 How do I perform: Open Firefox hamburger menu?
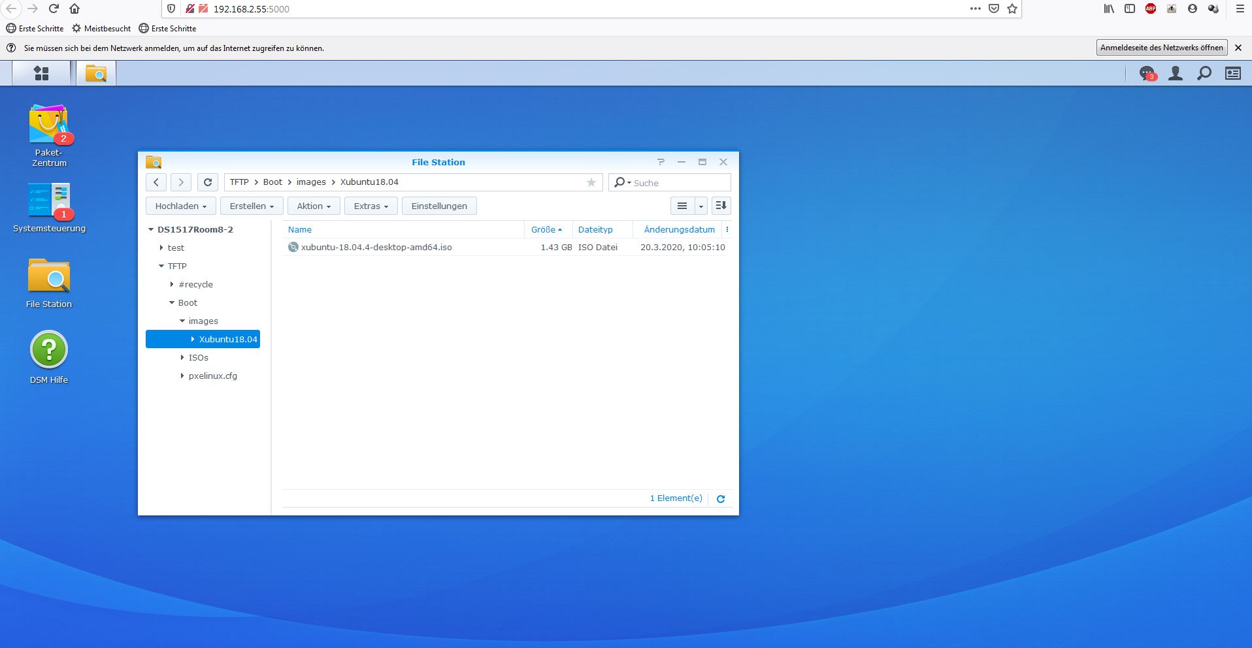coord(1240,8)
